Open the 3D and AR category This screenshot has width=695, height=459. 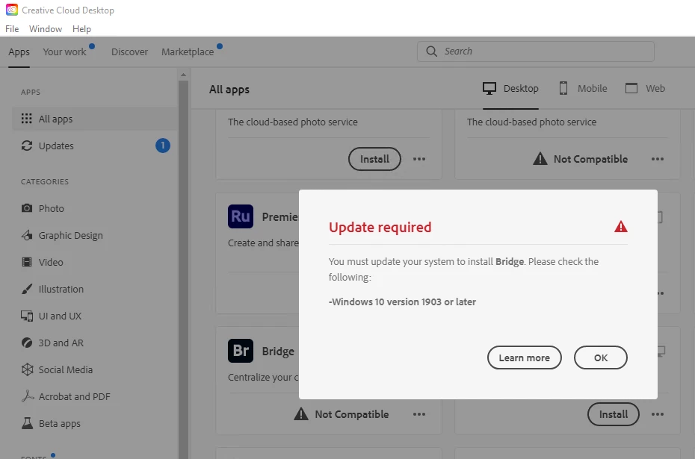click(61, 343)
